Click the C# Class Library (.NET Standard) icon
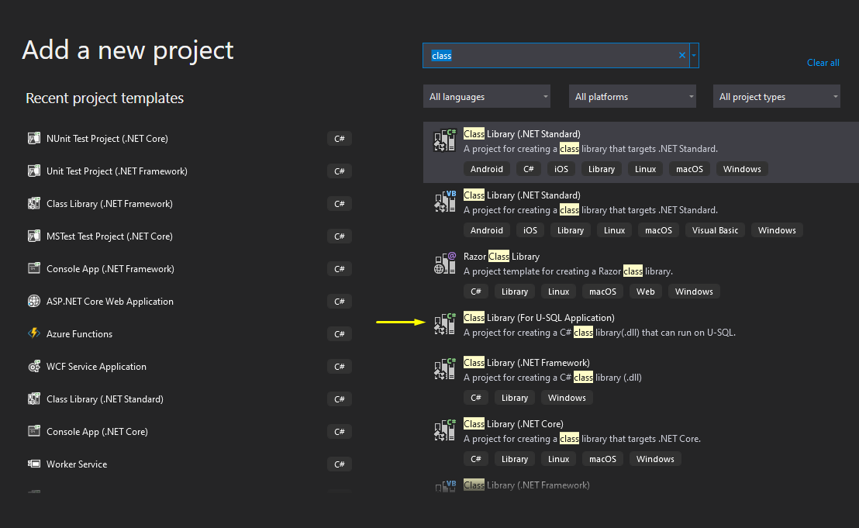 click(x=444, y=141)
